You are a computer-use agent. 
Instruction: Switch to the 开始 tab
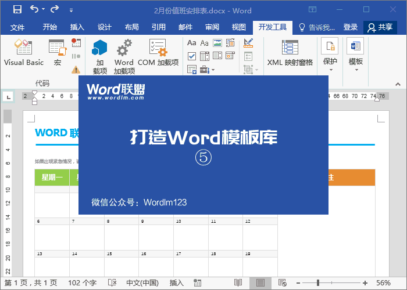(x=49, y=27)
